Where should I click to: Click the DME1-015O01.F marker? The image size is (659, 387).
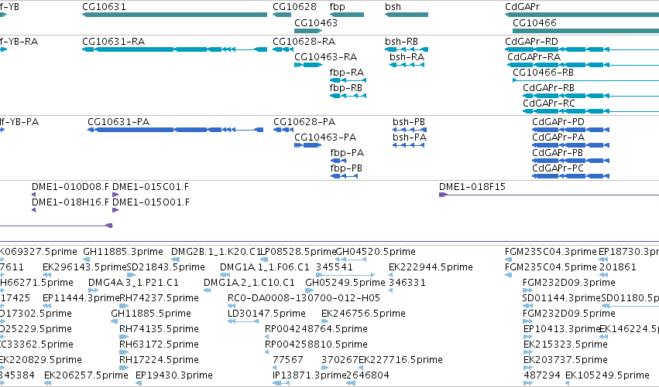(115, 210)
